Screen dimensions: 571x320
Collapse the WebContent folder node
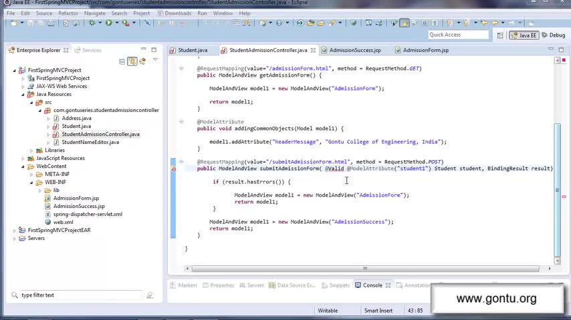click(x=23, y=167)
